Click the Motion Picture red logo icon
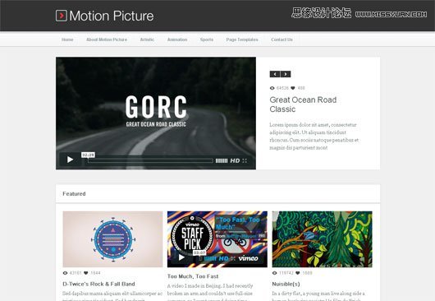435x301 pixels. [x=62, y=16]
